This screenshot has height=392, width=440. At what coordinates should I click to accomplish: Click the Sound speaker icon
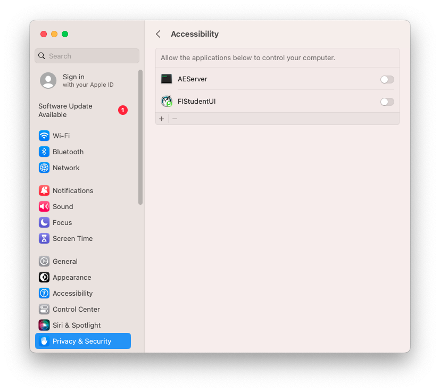tap(44, 206)
